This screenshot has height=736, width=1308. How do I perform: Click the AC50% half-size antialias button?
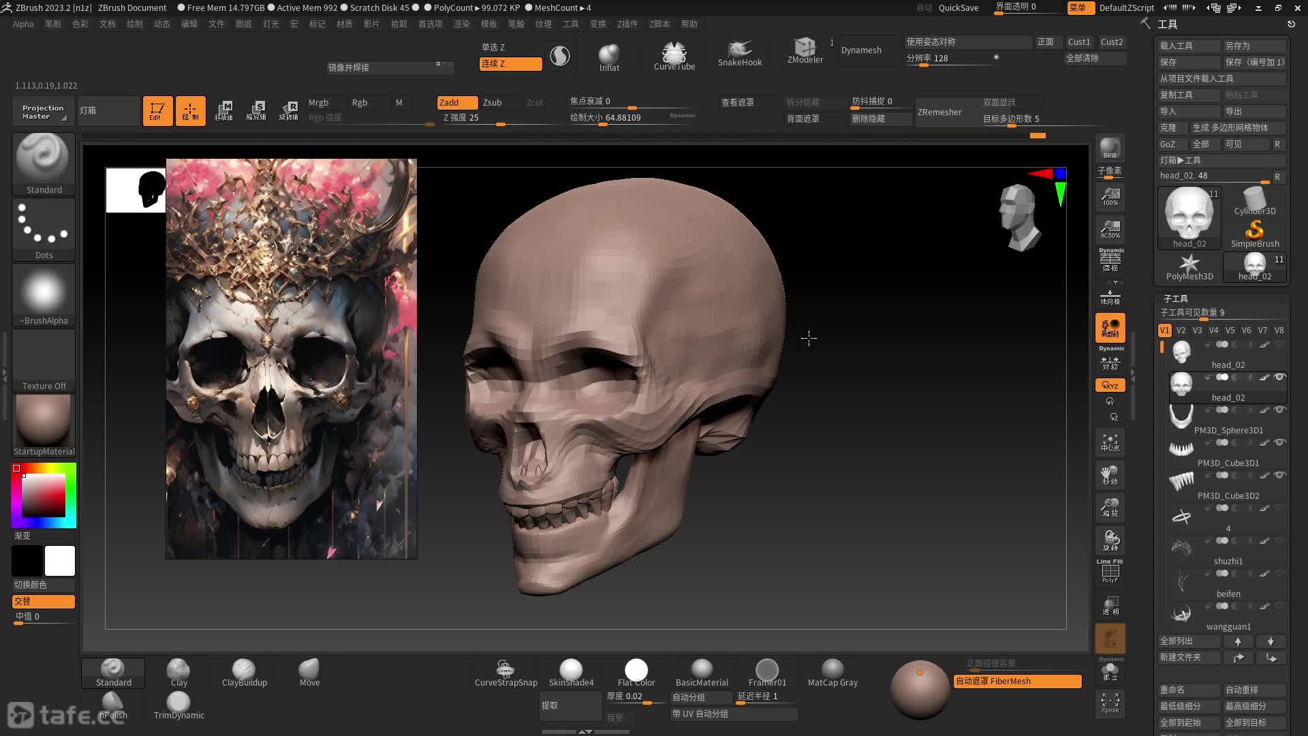(x=1110, y=229)
